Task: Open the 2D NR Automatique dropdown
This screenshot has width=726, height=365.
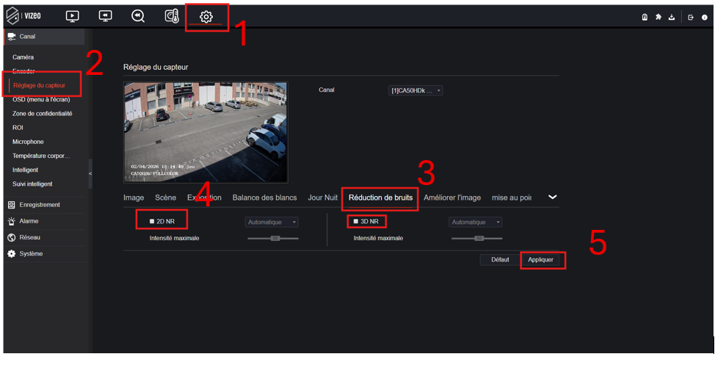Action: coord(272,222)
